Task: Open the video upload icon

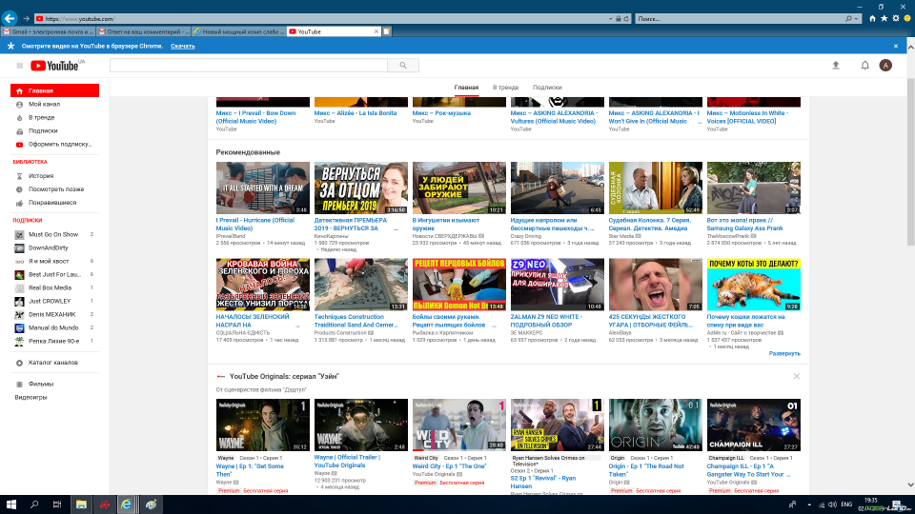Action: pos(836,66)
